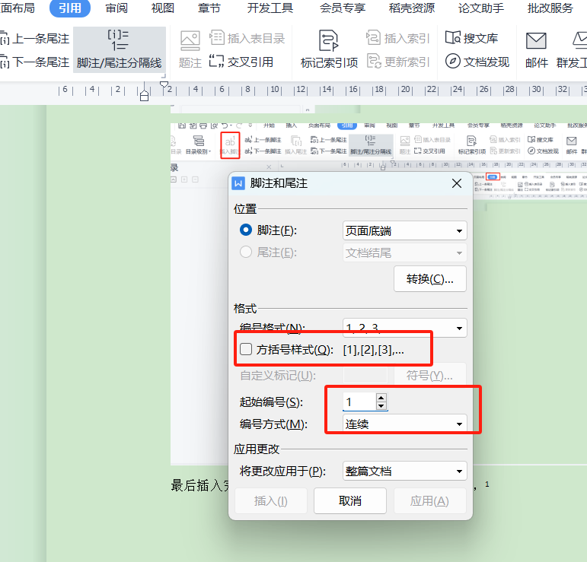The width and height of the screenshot is (587, 562).
Task: Click 更新索引 update index
Action: point(398,62)
